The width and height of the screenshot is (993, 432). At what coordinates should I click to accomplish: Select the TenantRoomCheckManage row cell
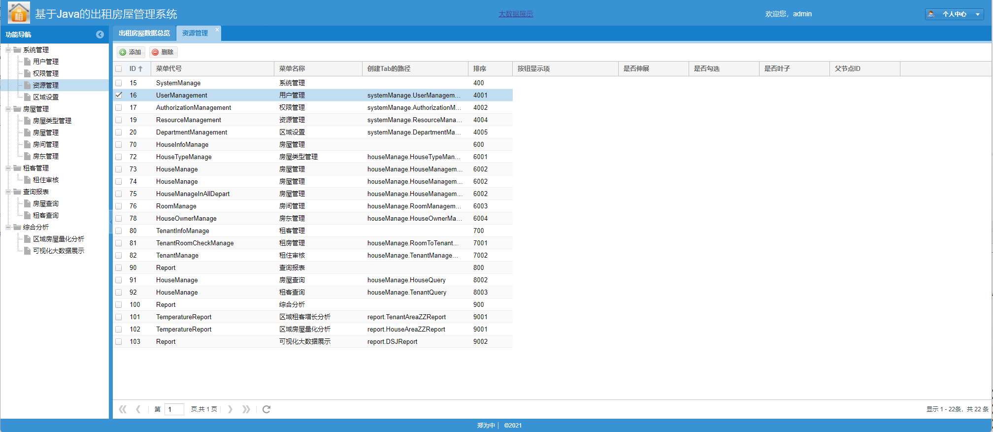[x=212, y=243]
